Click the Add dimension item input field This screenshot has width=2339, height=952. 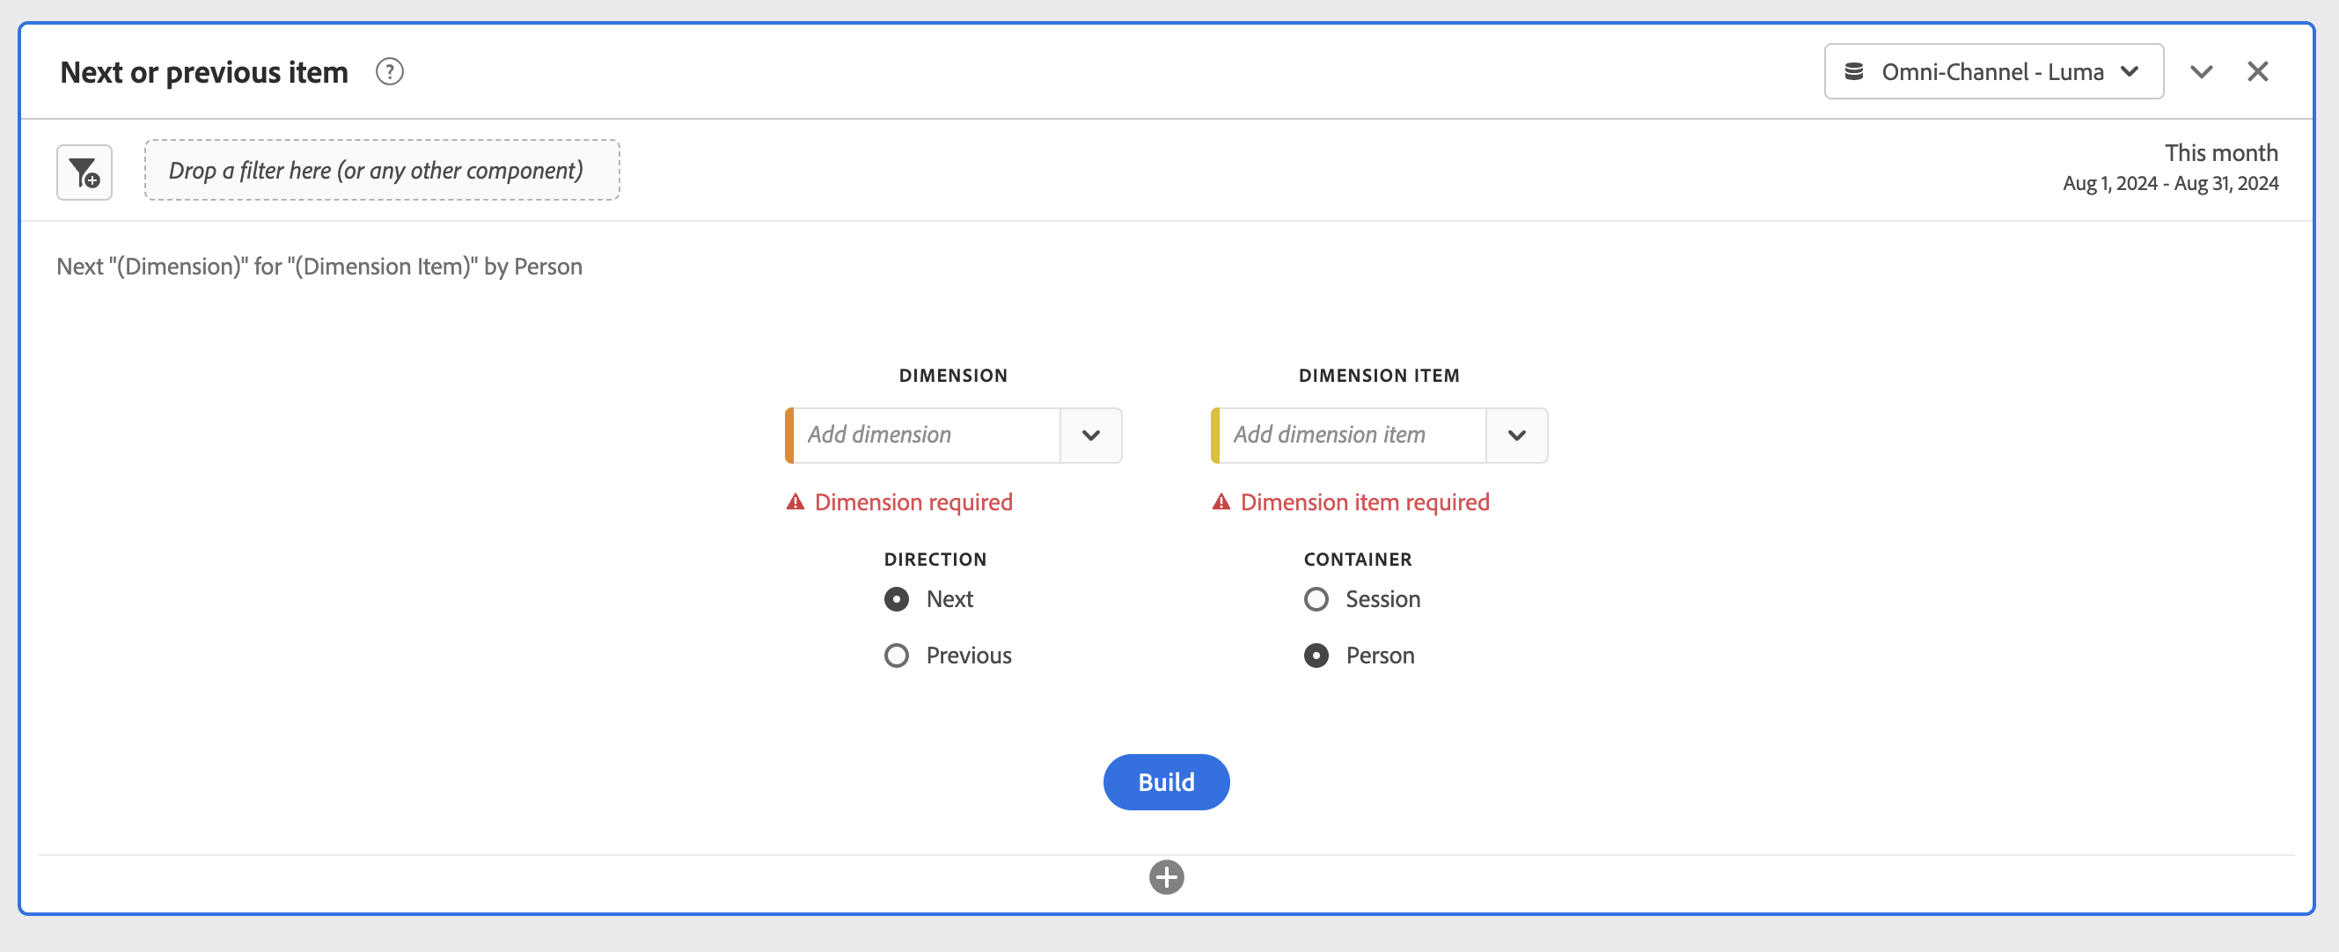(1351, 436)
